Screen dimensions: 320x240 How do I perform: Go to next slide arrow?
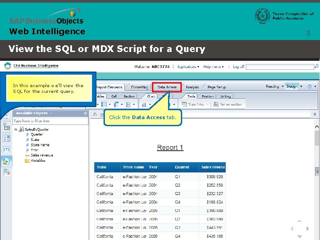tap(308, 228)
